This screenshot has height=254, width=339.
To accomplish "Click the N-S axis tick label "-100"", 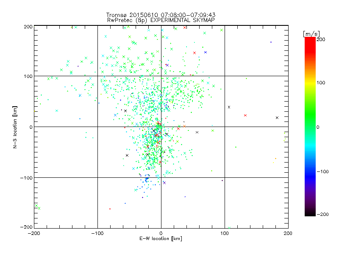I will (26, 178).
